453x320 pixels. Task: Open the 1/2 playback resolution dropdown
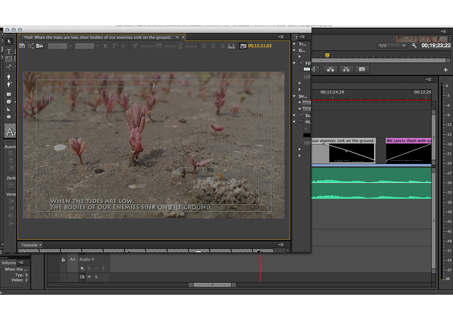click(392, 46)
